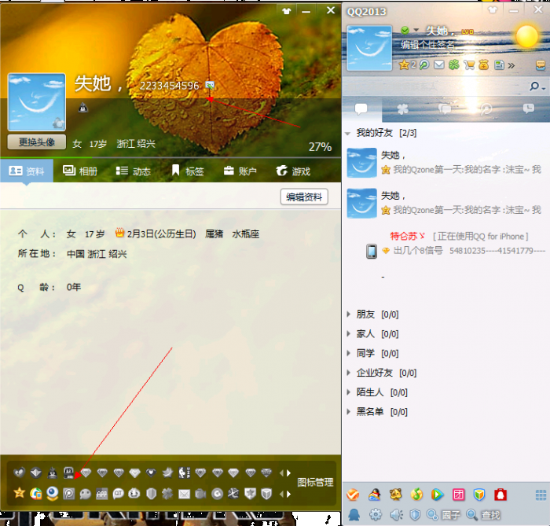
Task: Open the mailbox icon in QQ2013 header
Action: tap(438, 65)
